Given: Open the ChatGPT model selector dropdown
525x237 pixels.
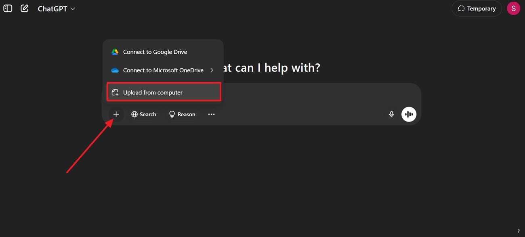Looking at the screenshot, I should pyautogui.click(x=57, y=8).
